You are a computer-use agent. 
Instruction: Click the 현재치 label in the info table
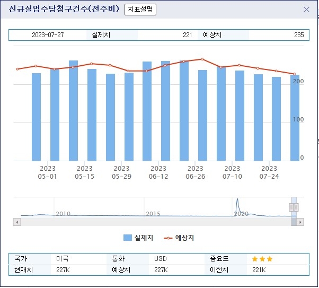coord(23,269)
